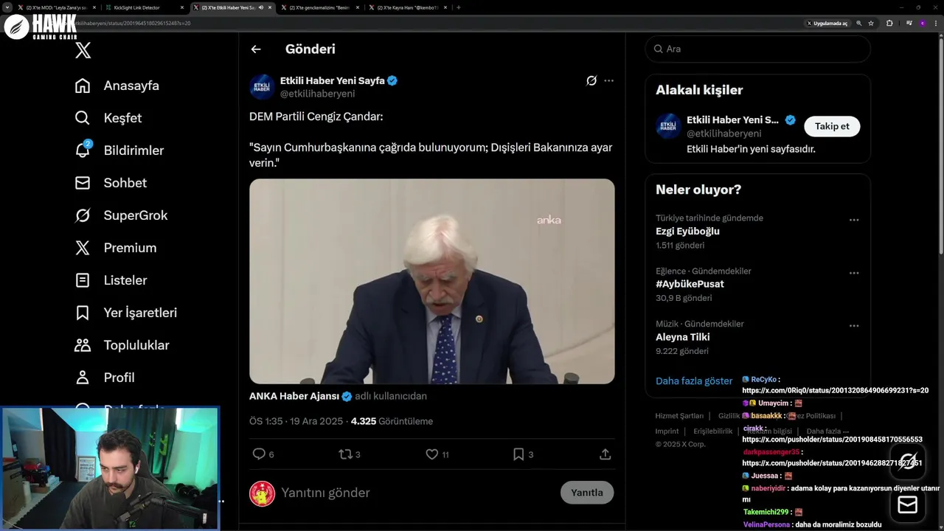Viewport: 944px width, 531px height.
Task: Open floating messages envelope button
Action: tap(908, 504)
